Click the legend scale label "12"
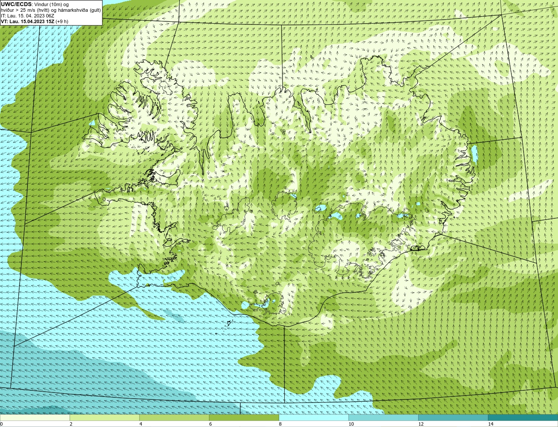This screenshot has width=558, height=427. (x=421, y=424)
